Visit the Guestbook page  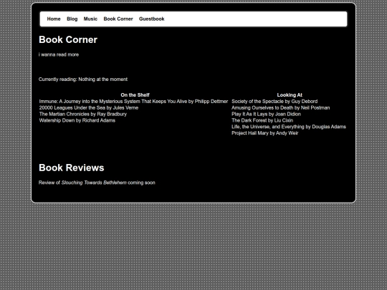pos(151,19)
